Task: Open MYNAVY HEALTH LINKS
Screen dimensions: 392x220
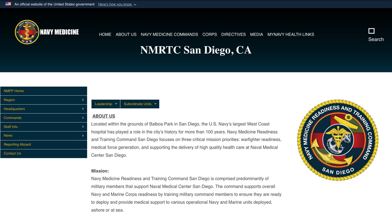Action: pyautogui.click(x=291, y=34)
